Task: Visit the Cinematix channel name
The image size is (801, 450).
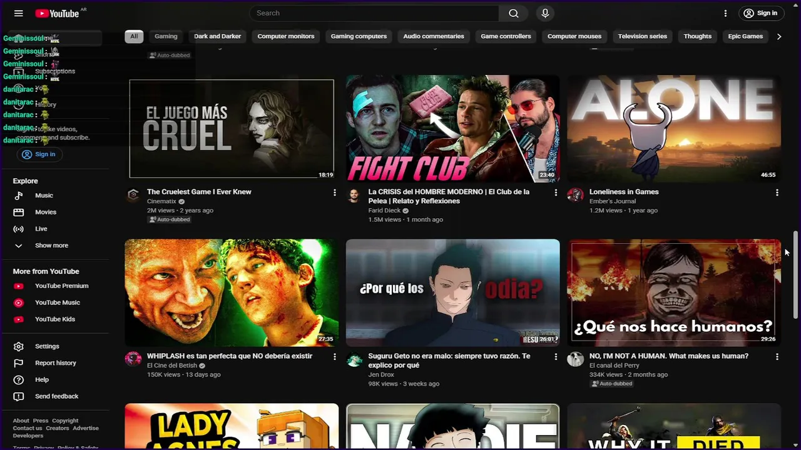Action: pos(161,202)
